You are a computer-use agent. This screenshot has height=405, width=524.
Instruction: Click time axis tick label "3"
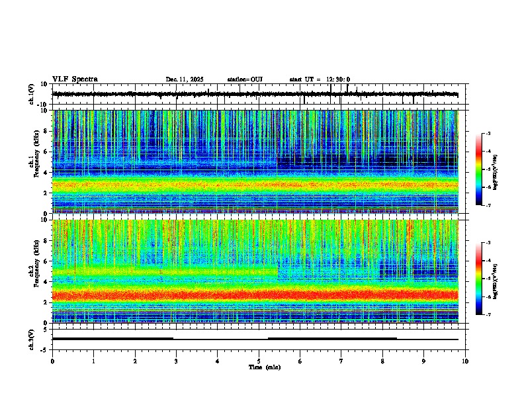click(x=176, y=361)
